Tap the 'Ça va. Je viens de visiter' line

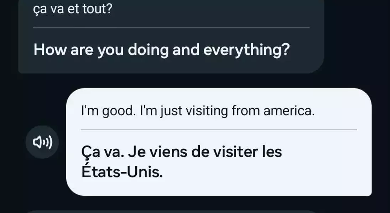coord(182,152)
